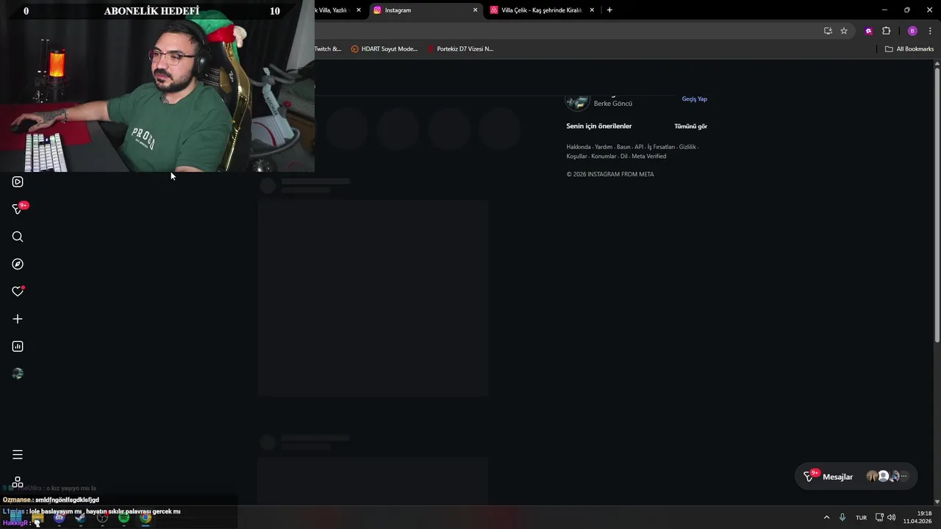Screen dimensions: 941x529
Task: Click Konumlar footer link
Action: coord(604,156)
